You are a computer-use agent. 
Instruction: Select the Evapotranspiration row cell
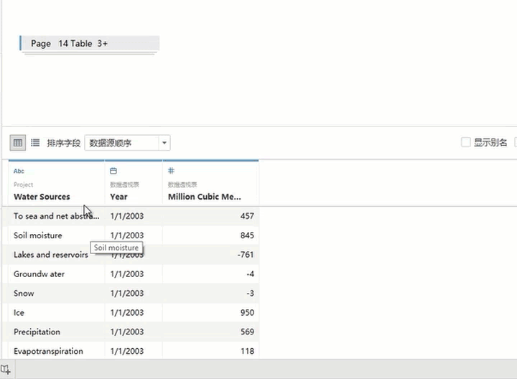(48, 352)
